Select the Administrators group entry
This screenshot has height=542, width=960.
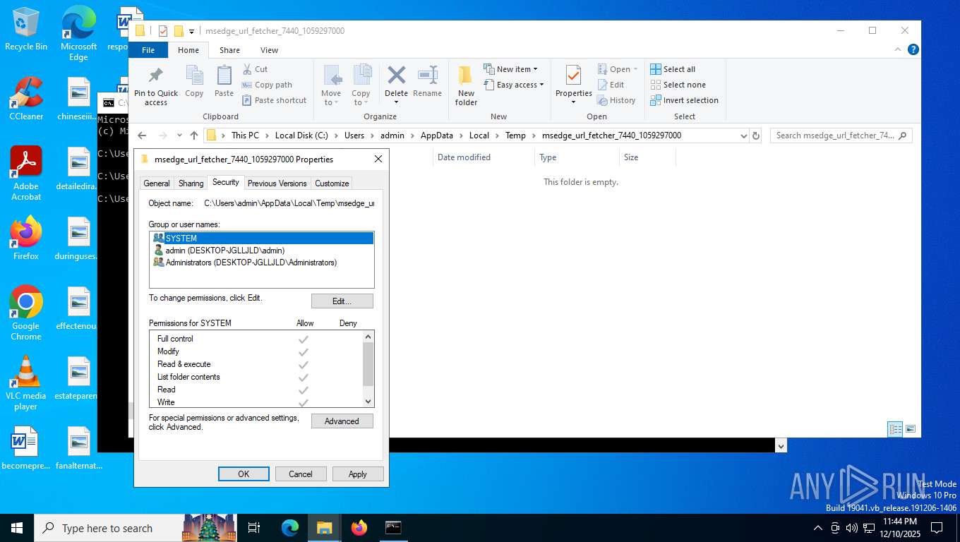click(x=262, y=263)
